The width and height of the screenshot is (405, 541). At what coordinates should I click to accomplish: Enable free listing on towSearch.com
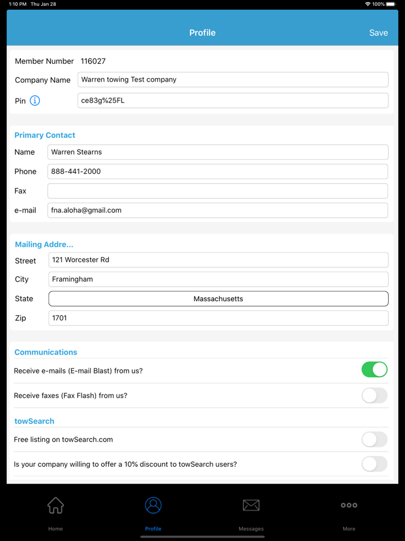click(374, 440)
